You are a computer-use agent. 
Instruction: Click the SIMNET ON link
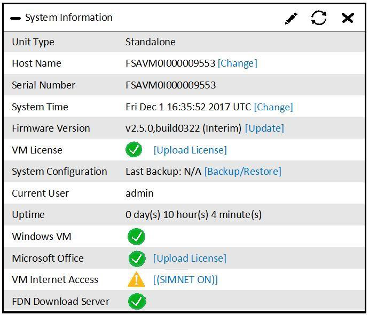(185, 280)
